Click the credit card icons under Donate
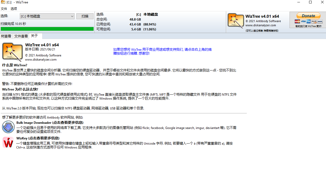The image size is (326, 188). (309, 22)
